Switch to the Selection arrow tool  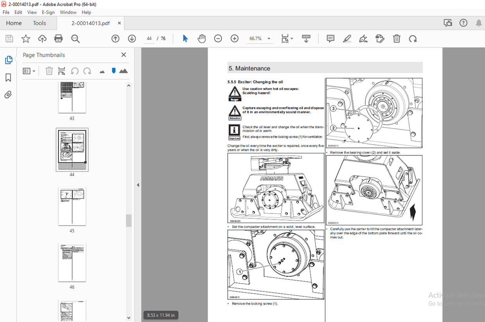[185, 38]
